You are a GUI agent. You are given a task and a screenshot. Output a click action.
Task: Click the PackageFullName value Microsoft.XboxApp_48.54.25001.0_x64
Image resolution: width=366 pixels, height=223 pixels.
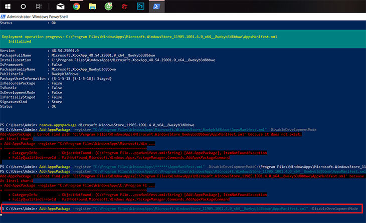[x=103, y=55]
